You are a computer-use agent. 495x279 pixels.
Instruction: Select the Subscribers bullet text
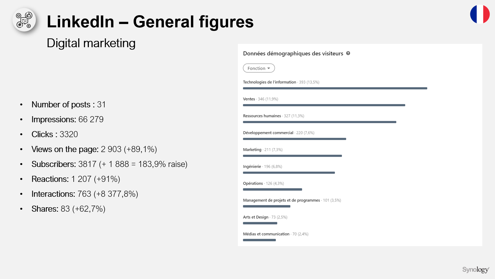coord(109,164)
